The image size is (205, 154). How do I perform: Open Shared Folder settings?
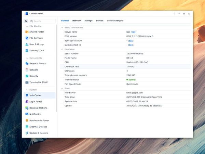40,32
